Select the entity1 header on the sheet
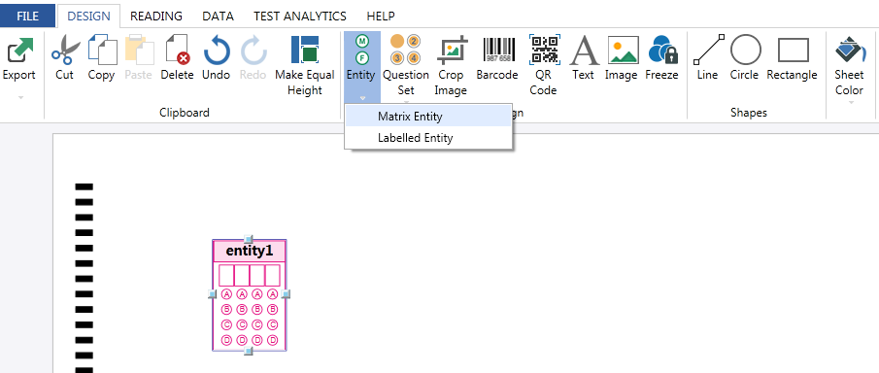This screenshot has height=373, width=879. [250, 252]
